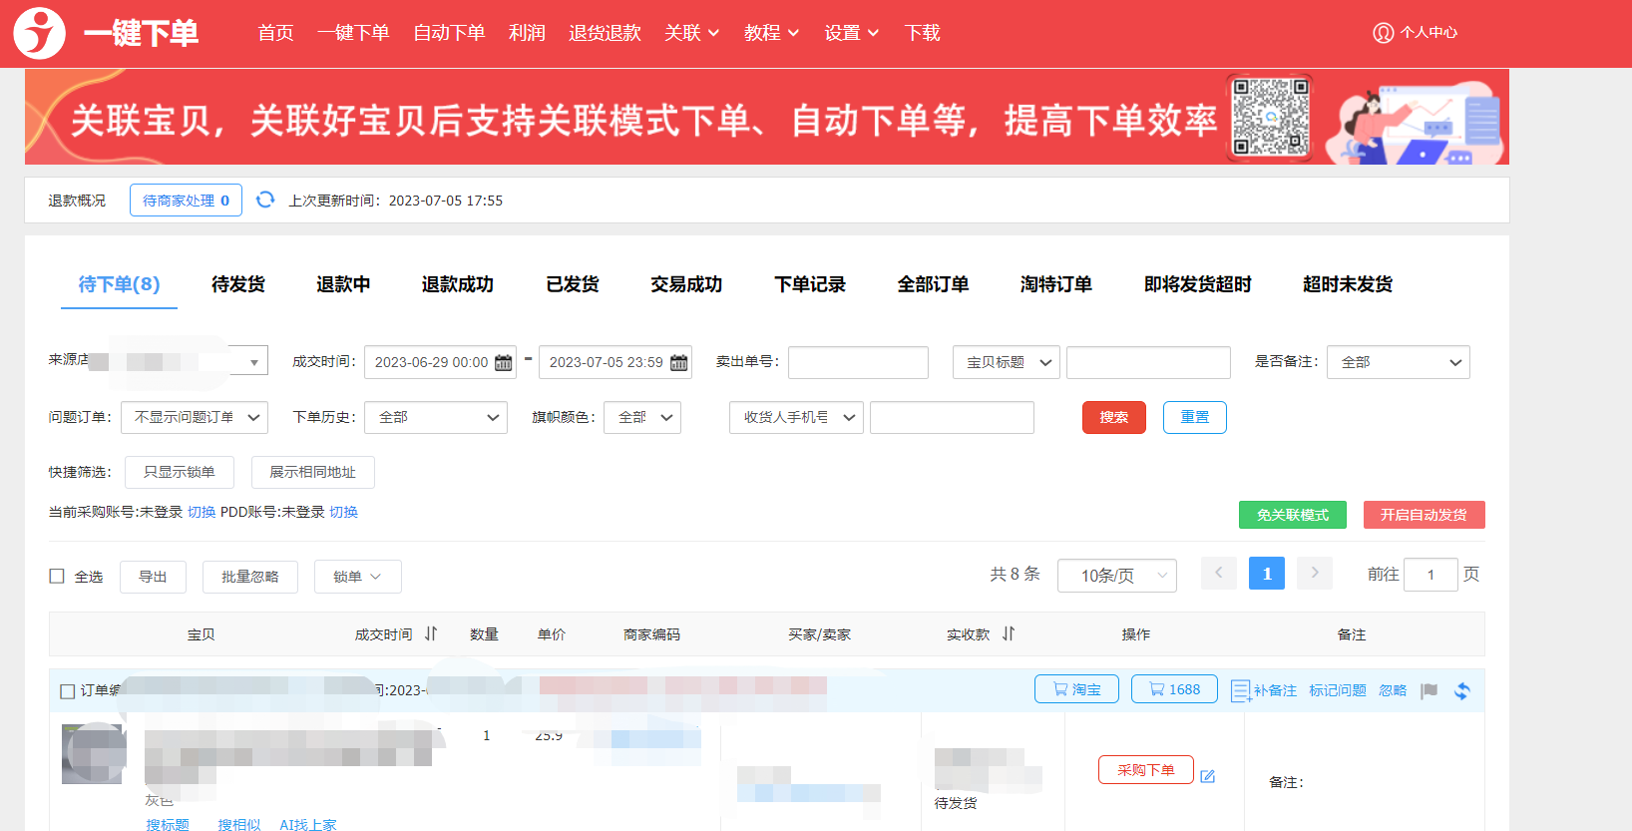
Task: Click the 补备注 note icon
Action: tap(1240, 690)
